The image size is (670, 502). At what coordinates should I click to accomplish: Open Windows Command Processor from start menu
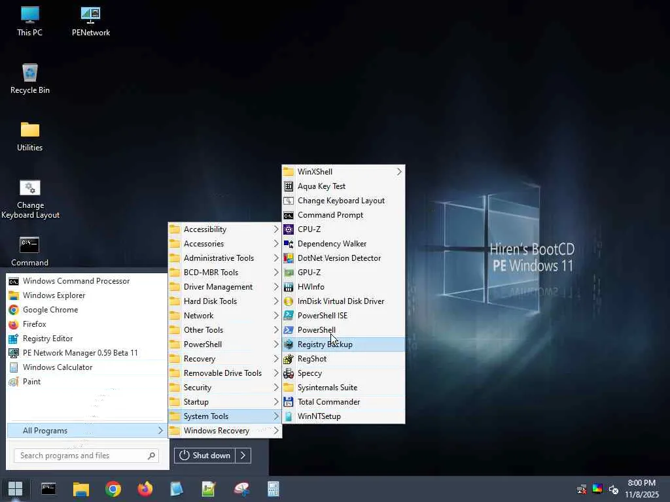[87, 281]
